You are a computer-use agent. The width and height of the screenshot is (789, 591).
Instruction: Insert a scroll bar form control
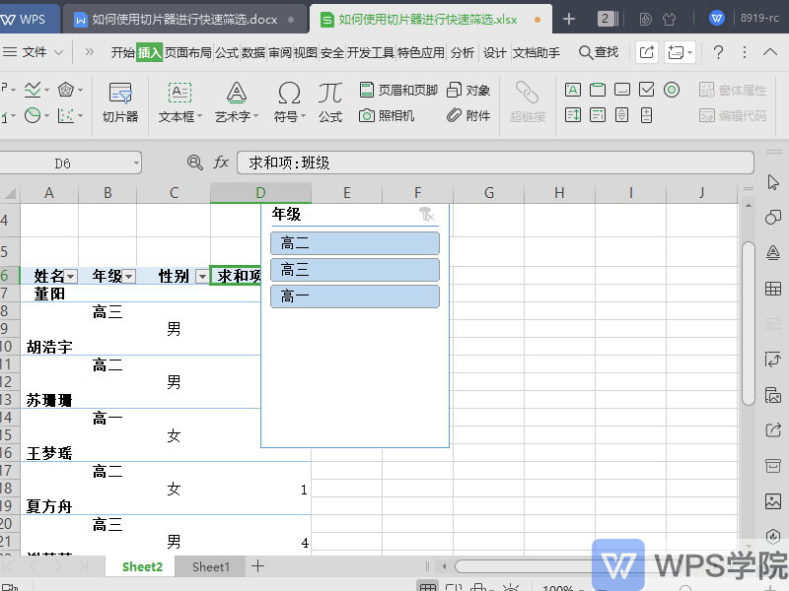(622, 115)
